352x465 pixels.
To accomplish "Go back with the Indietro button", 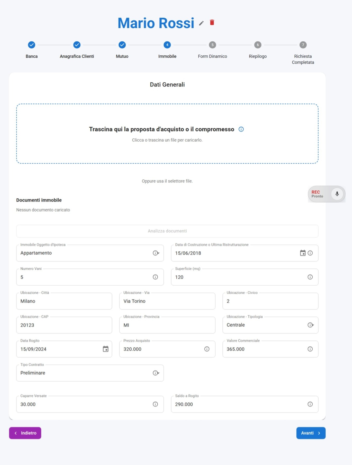I will coord(25,433).
